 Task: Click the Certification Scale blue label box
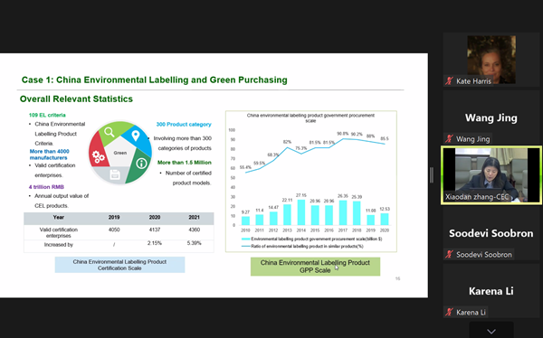[119, 265]
